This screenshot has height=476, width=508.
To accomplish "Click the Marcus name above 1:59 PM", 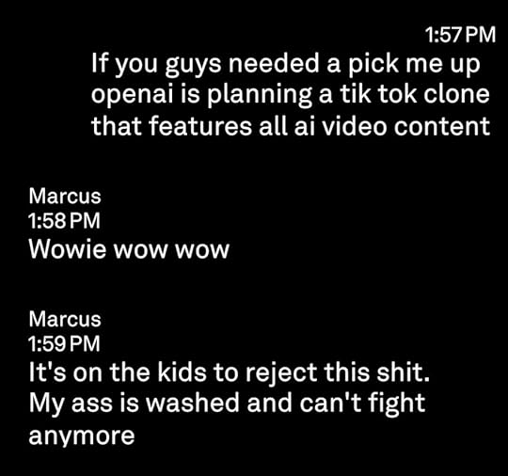I will pos(65,319).
